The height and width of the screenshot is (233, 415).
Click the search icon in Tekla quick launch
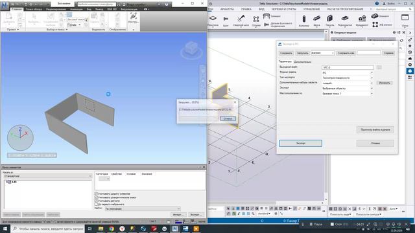(410, 9)
